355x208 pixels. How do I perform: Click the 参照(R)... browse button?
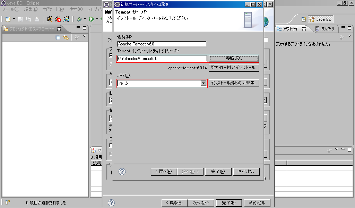(234, 58)
